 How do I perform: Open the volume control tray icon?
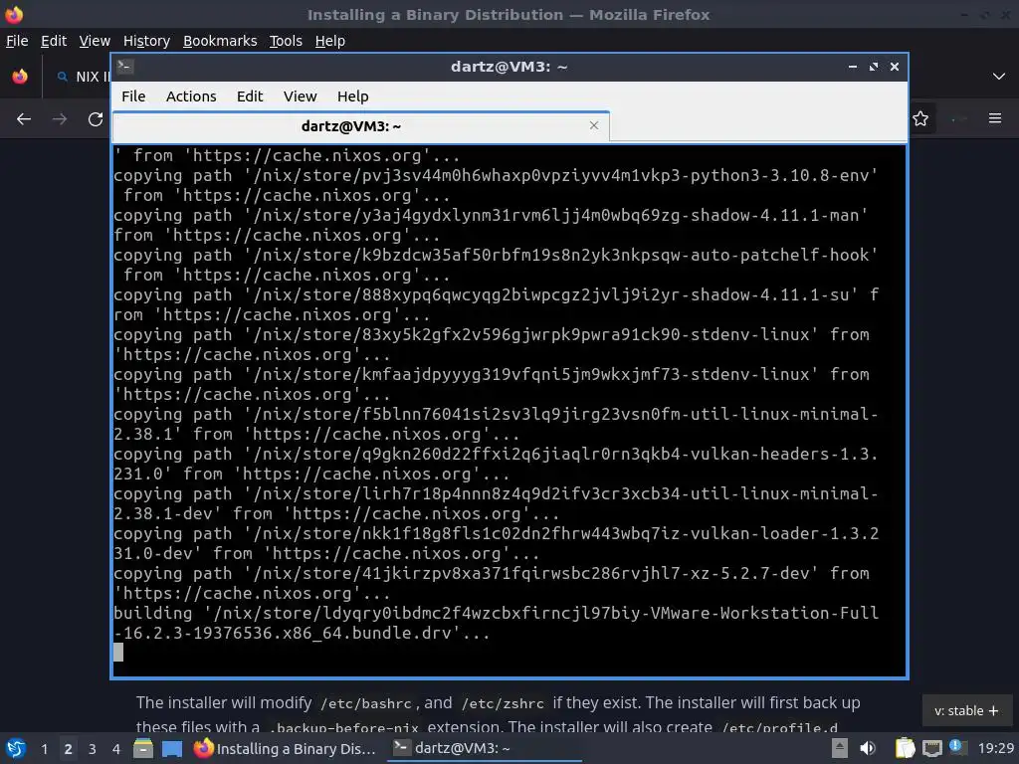868,748
